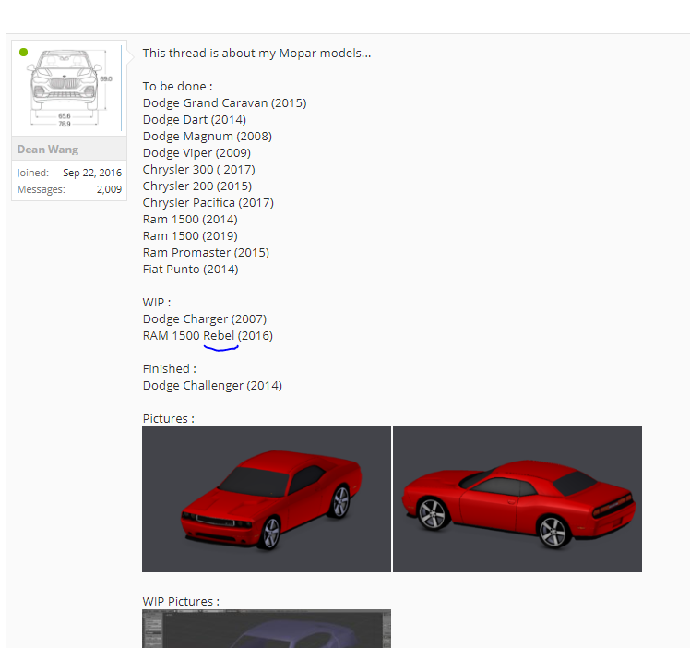Viewport: 690px width, 648px height.
Task: Click the 'Finished :' heading
Action: (170, 369)
